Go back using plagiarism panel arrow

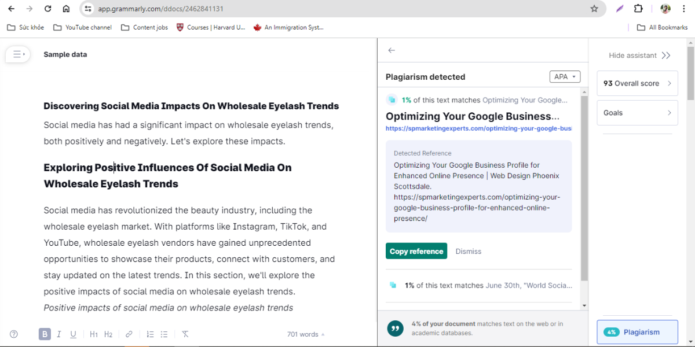click(x=392, y=50)
